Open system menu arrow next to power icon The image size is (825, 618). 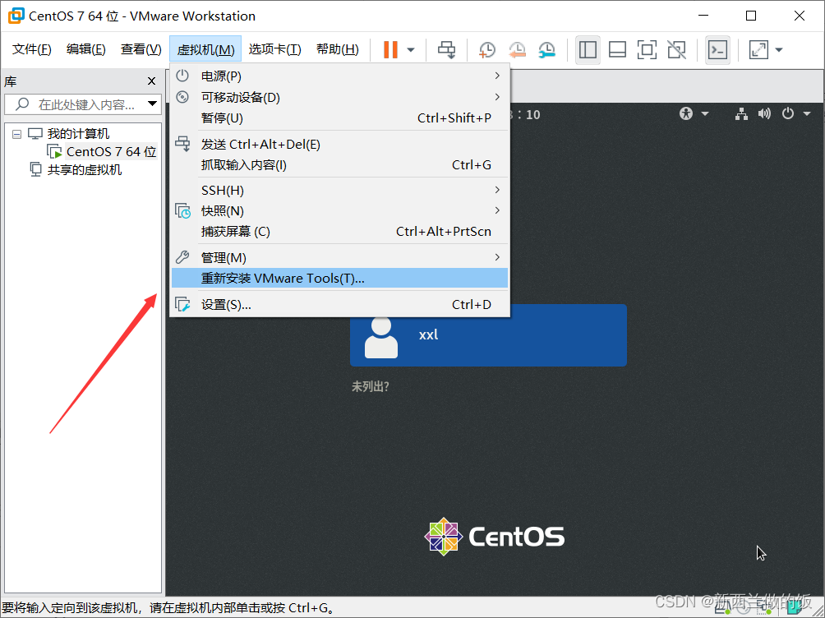807,113
